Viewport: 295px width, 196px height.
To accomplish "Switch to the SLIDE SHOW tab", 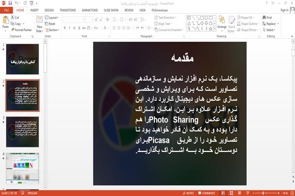I will pos(111,10).
